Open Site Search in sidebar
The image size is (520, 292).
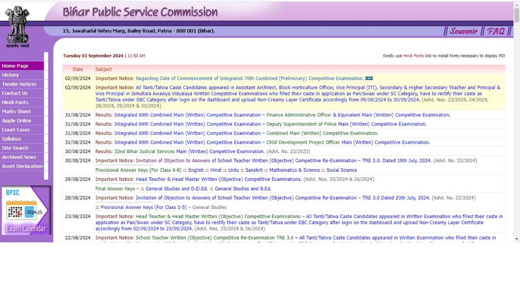[x=22, y=148]
